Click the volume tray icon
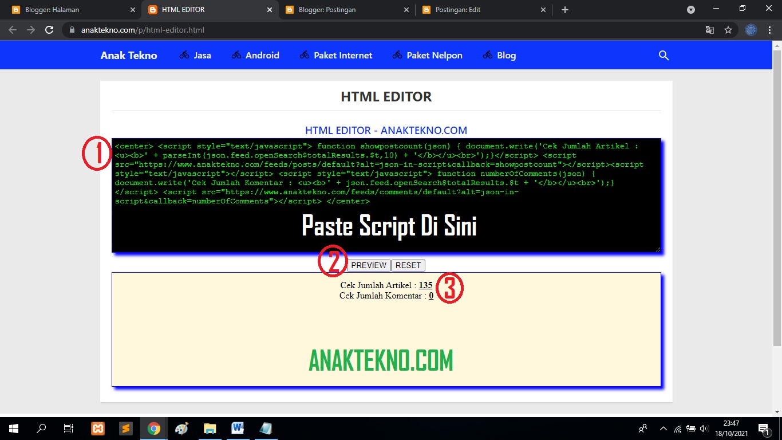This screenshot has height=440, width=782. 704,429
